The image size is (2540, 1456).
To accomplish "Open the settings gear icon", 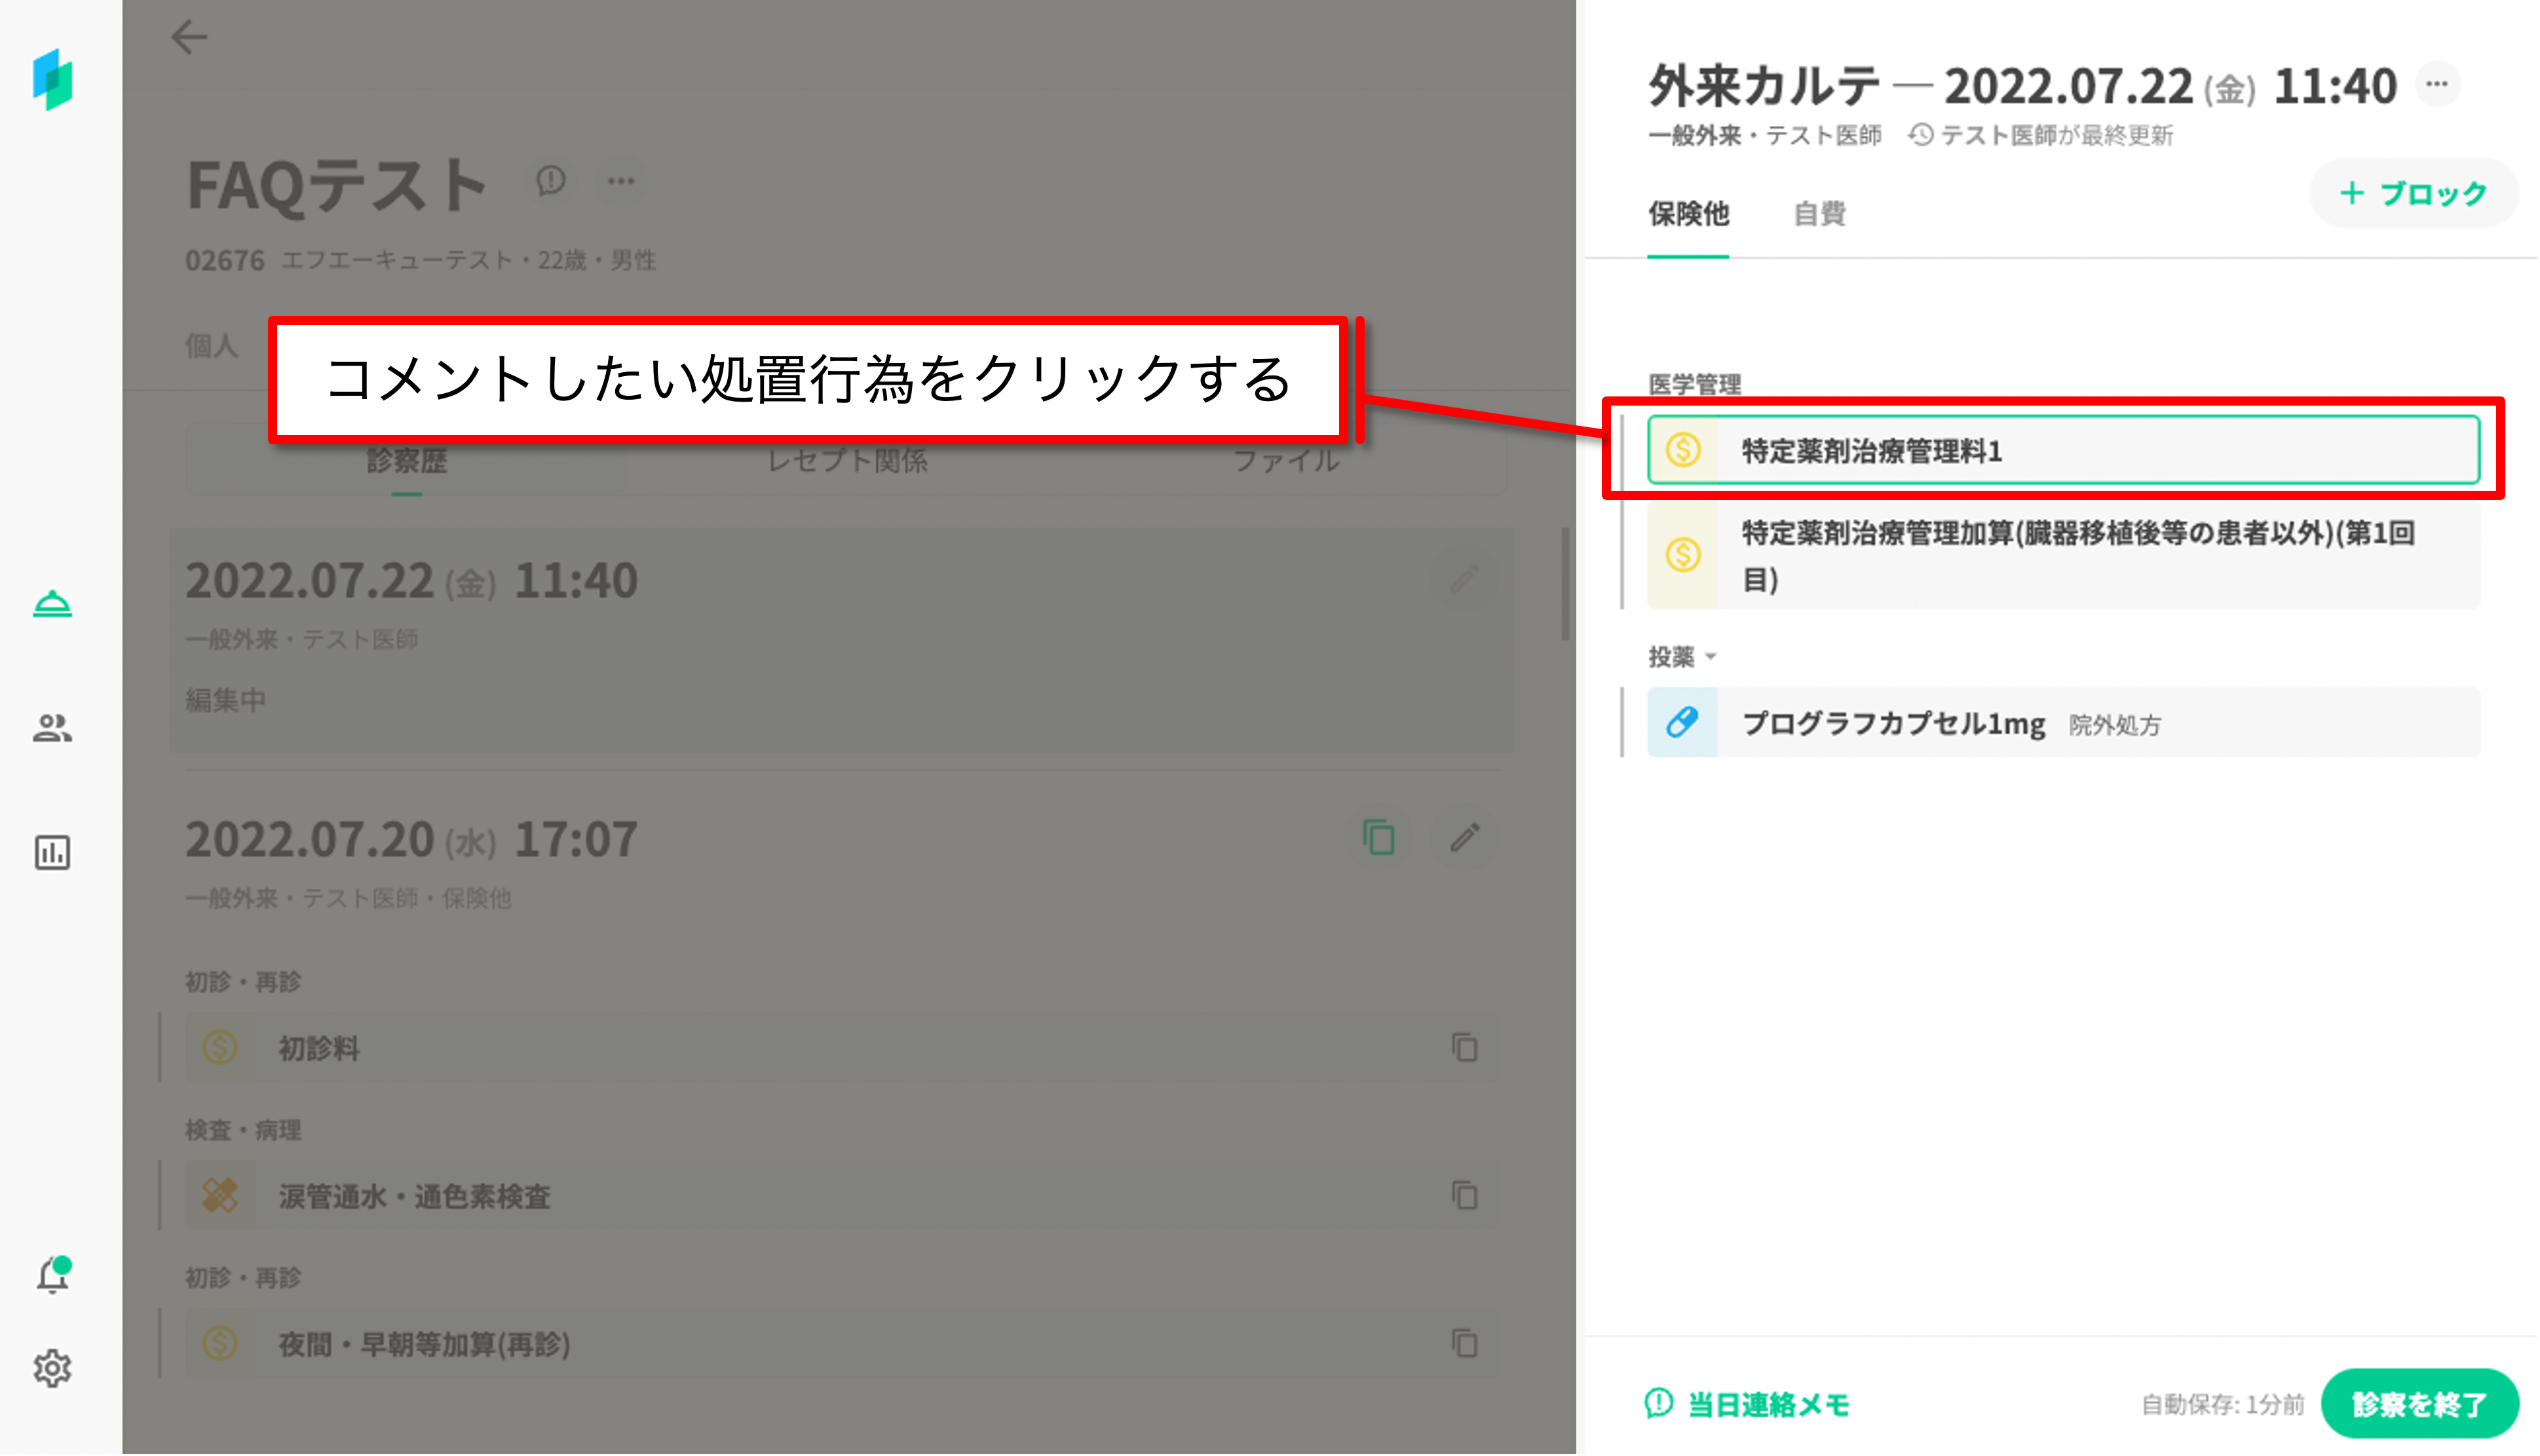I will point(52,1368).
